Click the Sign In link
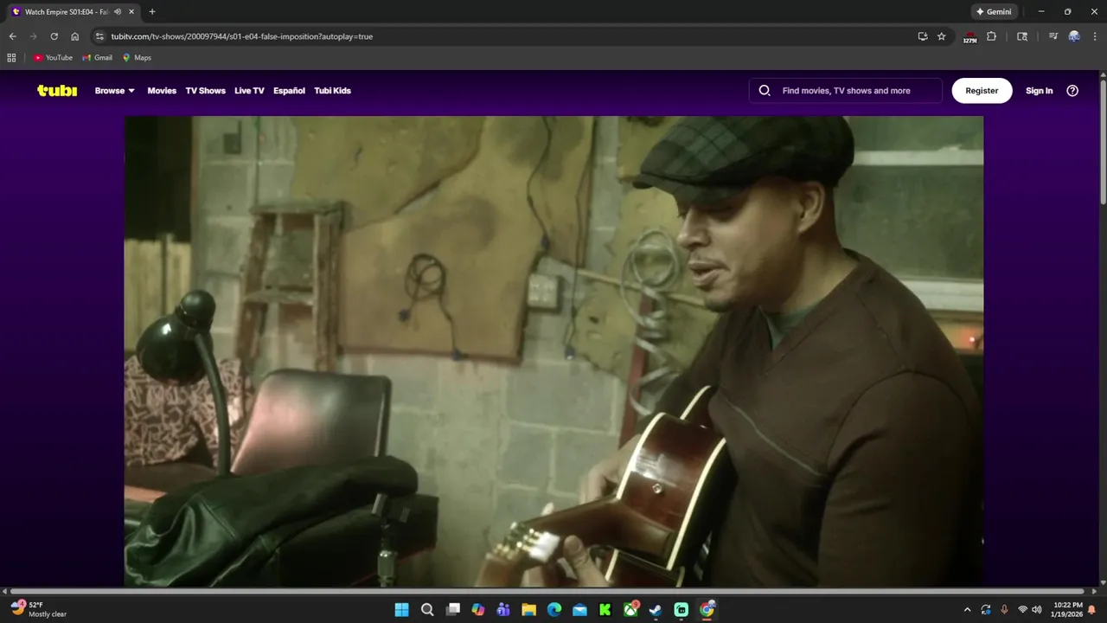The height and width of the screenshot is (623, 1107). tap(1039, 91)
